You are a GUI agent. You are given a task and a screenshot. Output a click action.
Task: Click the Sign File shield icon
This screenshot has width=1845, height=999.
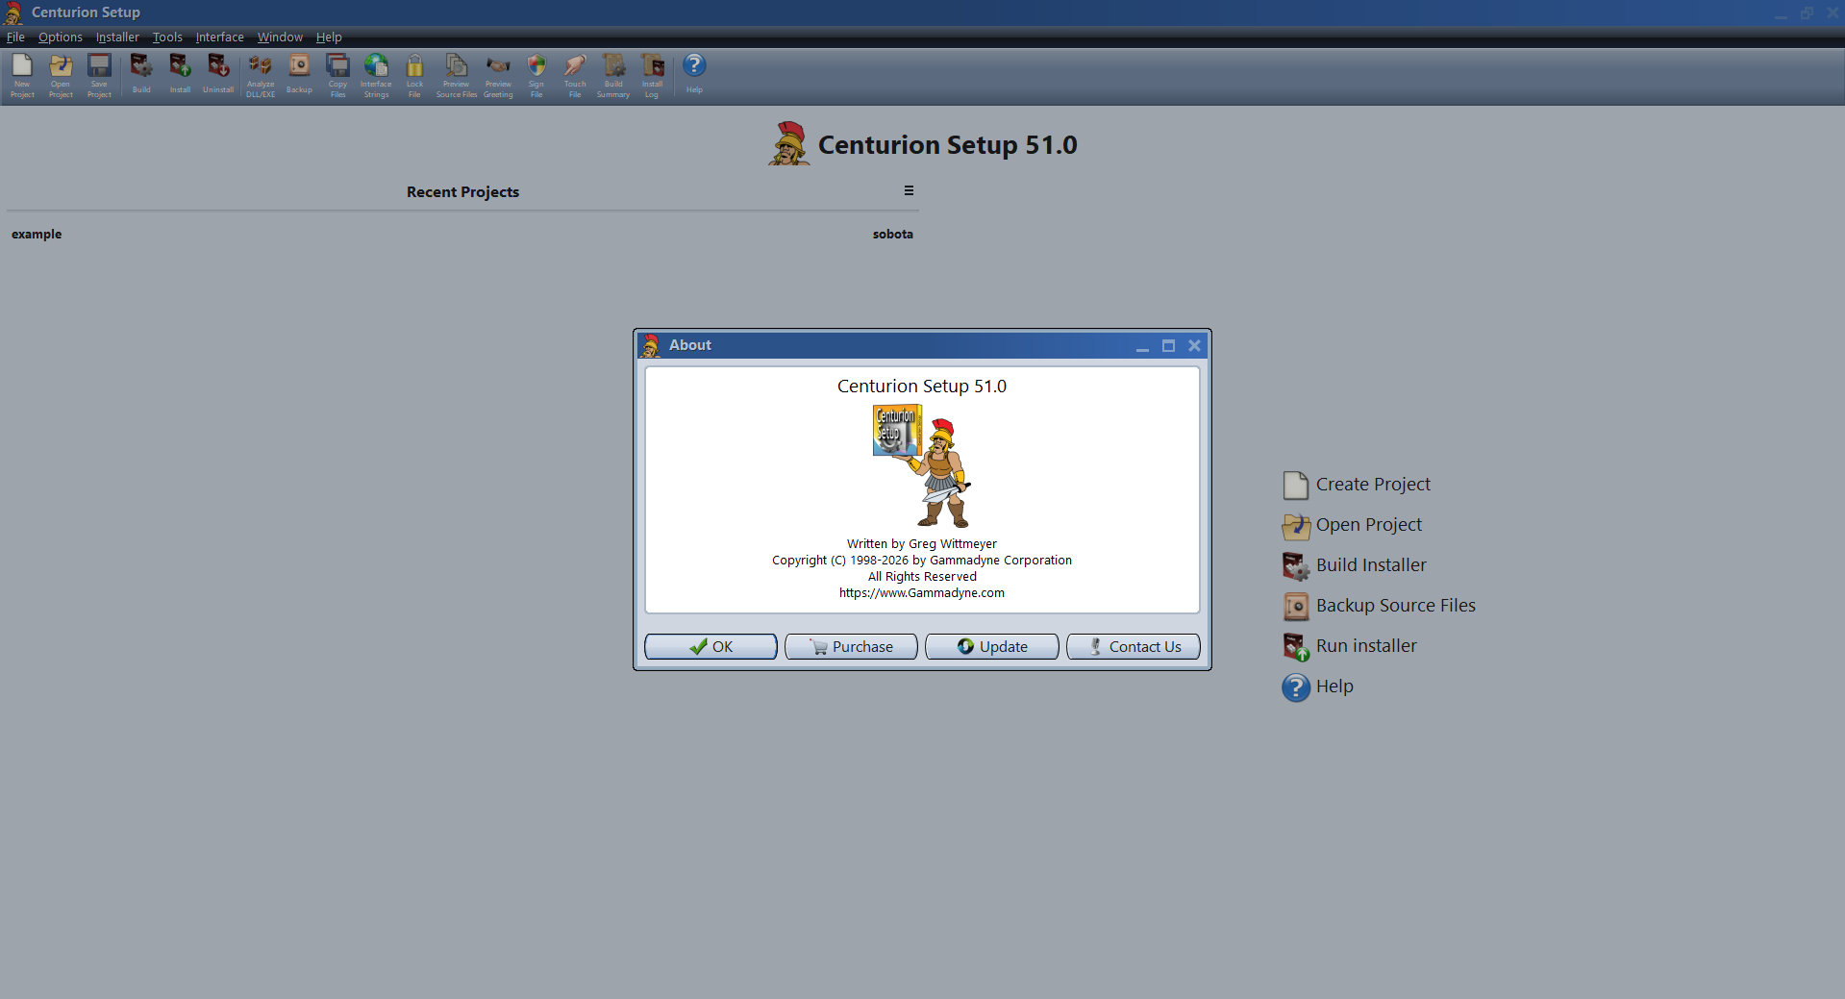[x=536, y=75]
